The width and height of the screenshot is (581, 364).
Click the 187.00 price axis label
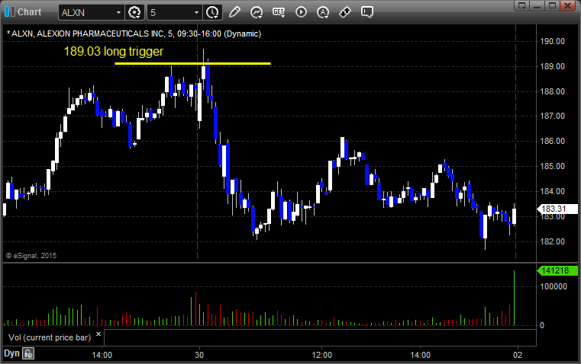pyautogui.click(x=553, y=116)
